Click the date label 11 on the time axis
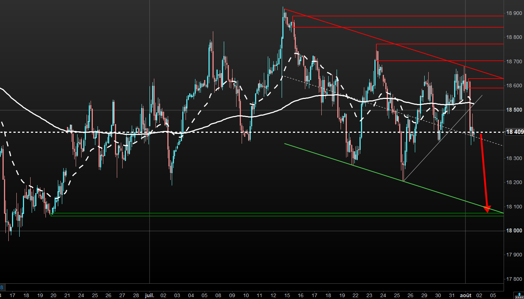This screenshot has height=299, width=524. click(x=259, y=295)
